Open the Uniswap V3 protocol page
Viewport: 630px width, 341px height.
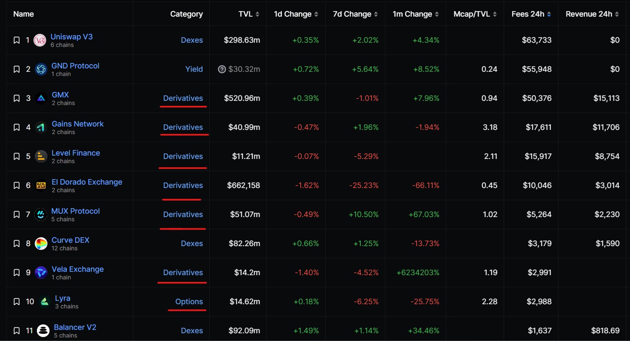71,37
